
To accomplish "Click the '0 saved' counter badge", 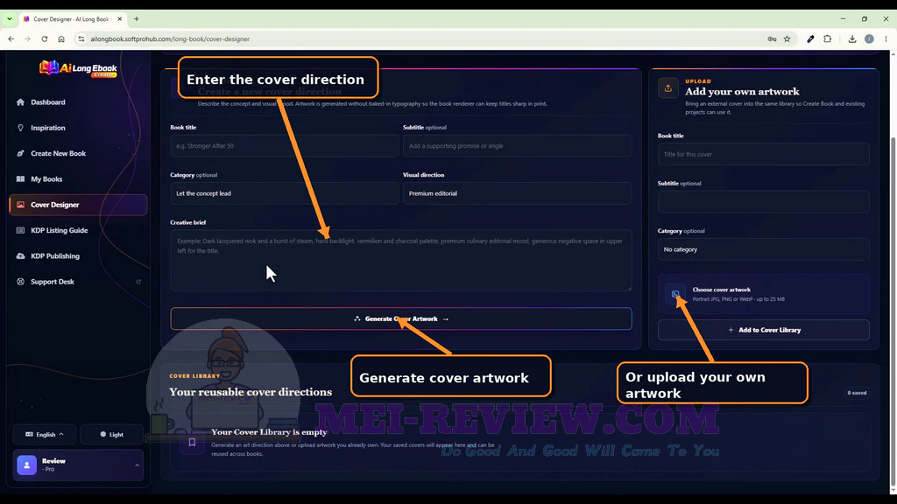I will pos(857,393).
